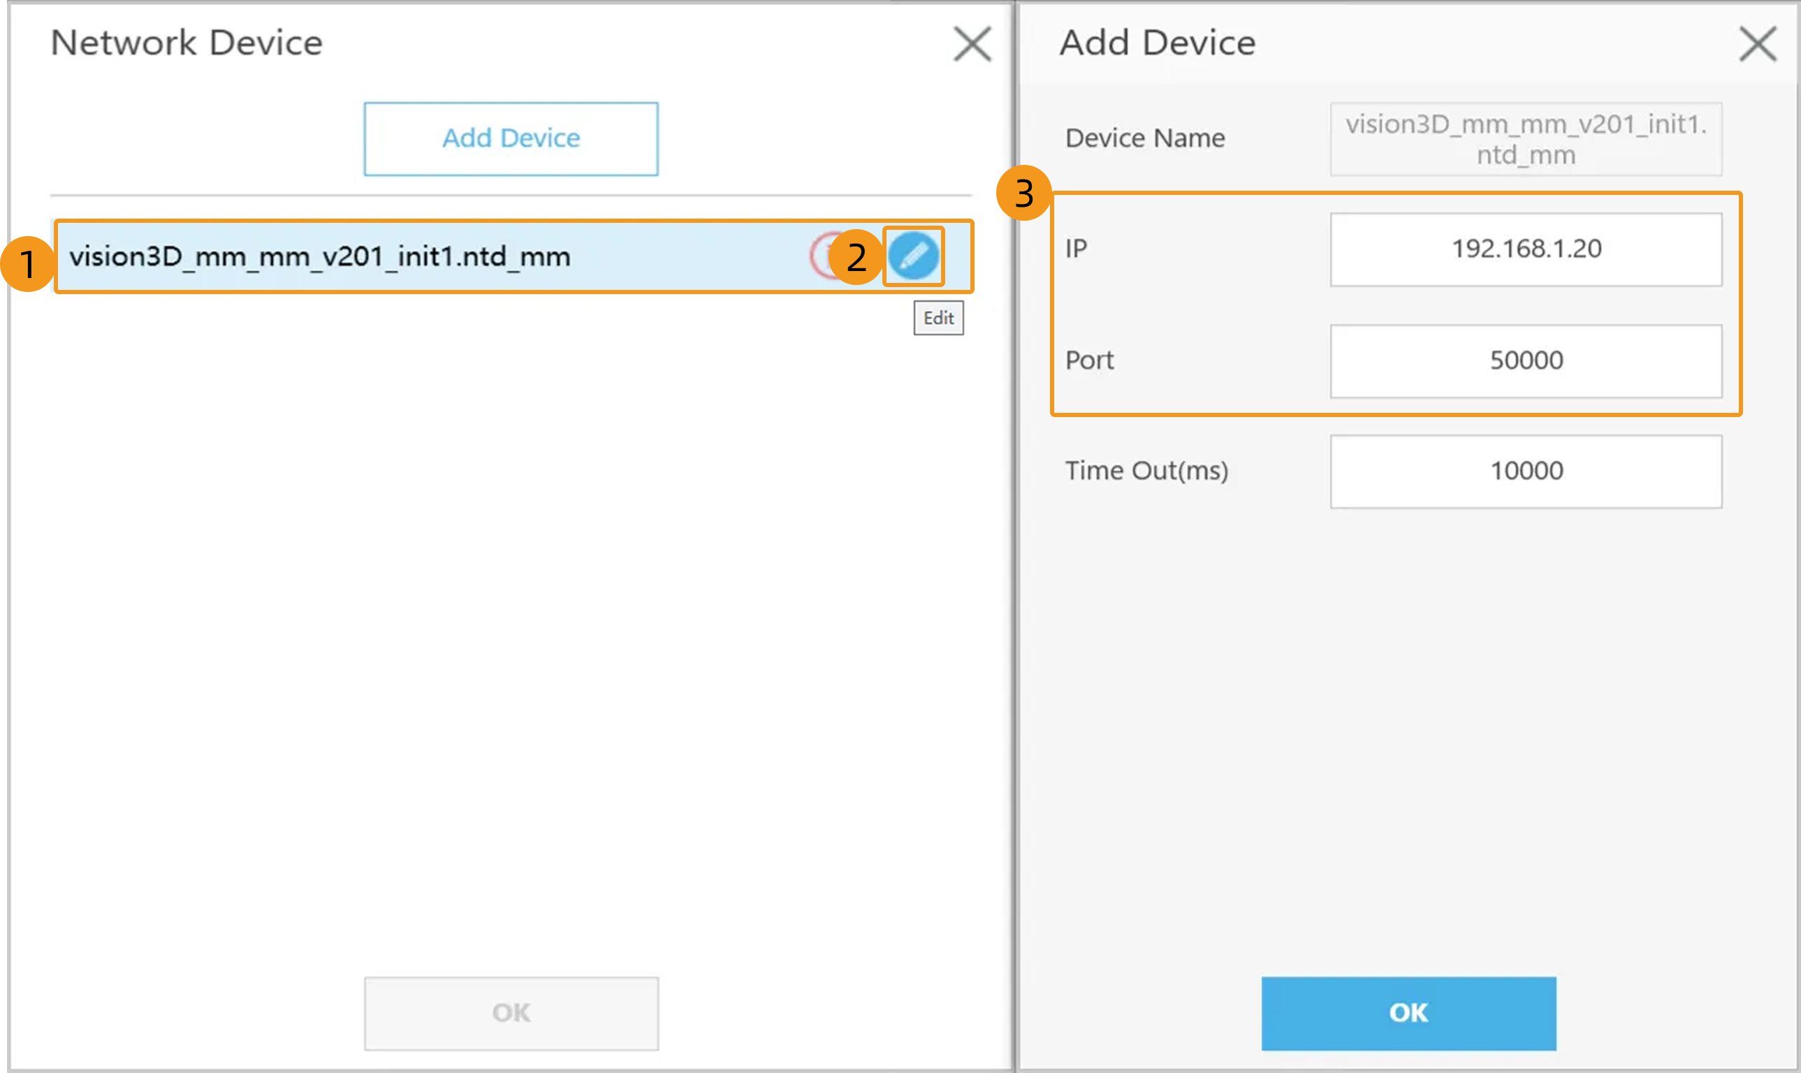Screen dimensions: 1801x1073
Task: Select vision3D_mm_mm_v201_init1.ntd_mm device entry
Action: (x=319, y=256)
